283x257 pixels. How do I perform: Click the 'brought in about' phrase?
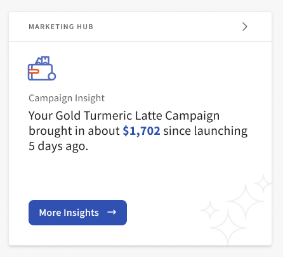pyautogui.click(x=74, y=131)
